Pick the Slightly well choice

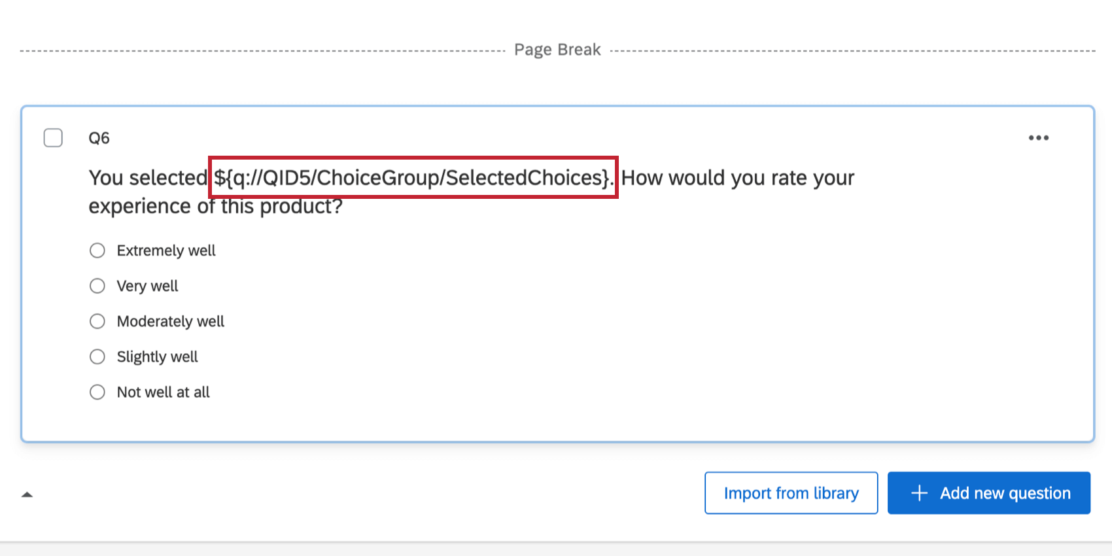click(x=97, y=356)
